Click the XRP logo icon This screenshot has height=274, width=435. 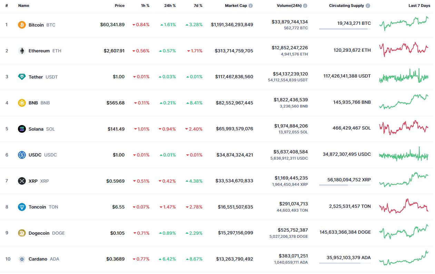pyautogui.click(x=22, y=181)
